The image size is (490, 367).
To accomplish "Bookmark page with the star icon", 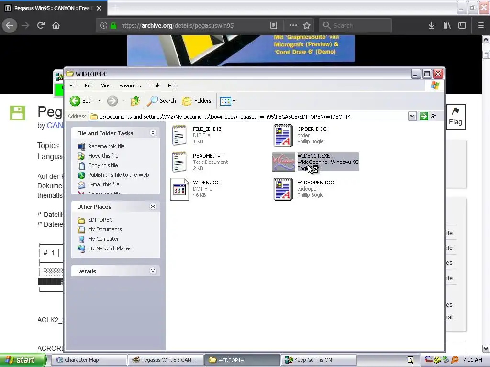I will pyautogui.click(x=307, y=25).
